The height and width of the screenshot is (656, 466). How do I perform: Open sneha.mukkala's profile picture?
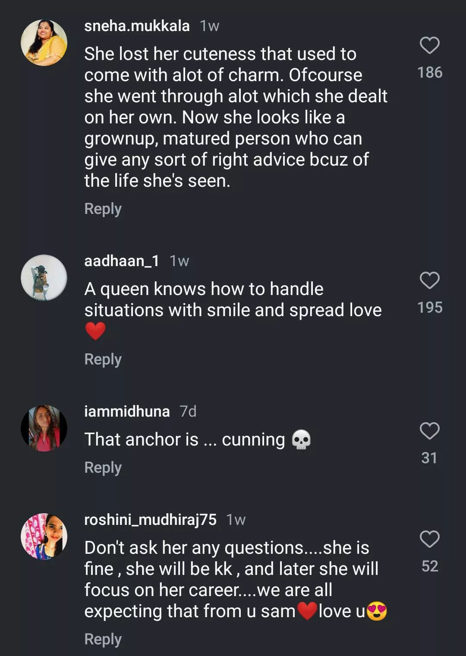(x=44, y=43)
